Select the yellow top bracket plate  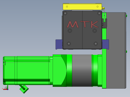coord(82,7)
